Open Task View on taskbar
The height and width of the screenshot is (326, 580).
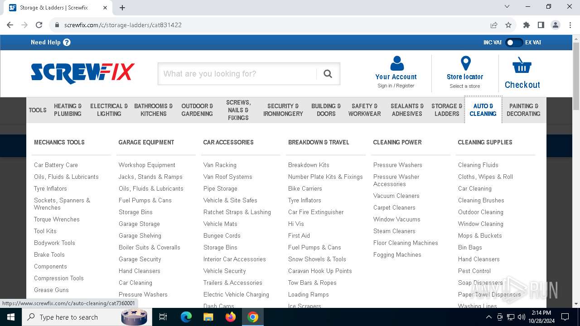[x=163, y=317]
